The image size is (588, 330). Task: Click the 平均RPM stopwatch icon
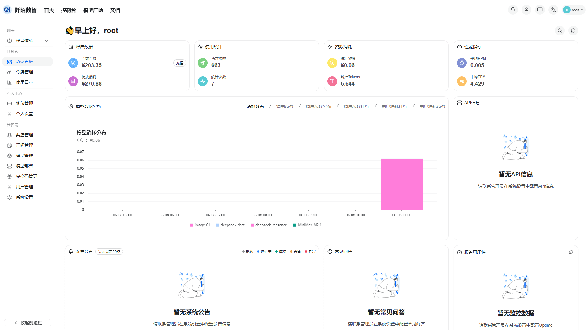click(x=462, y=63)
